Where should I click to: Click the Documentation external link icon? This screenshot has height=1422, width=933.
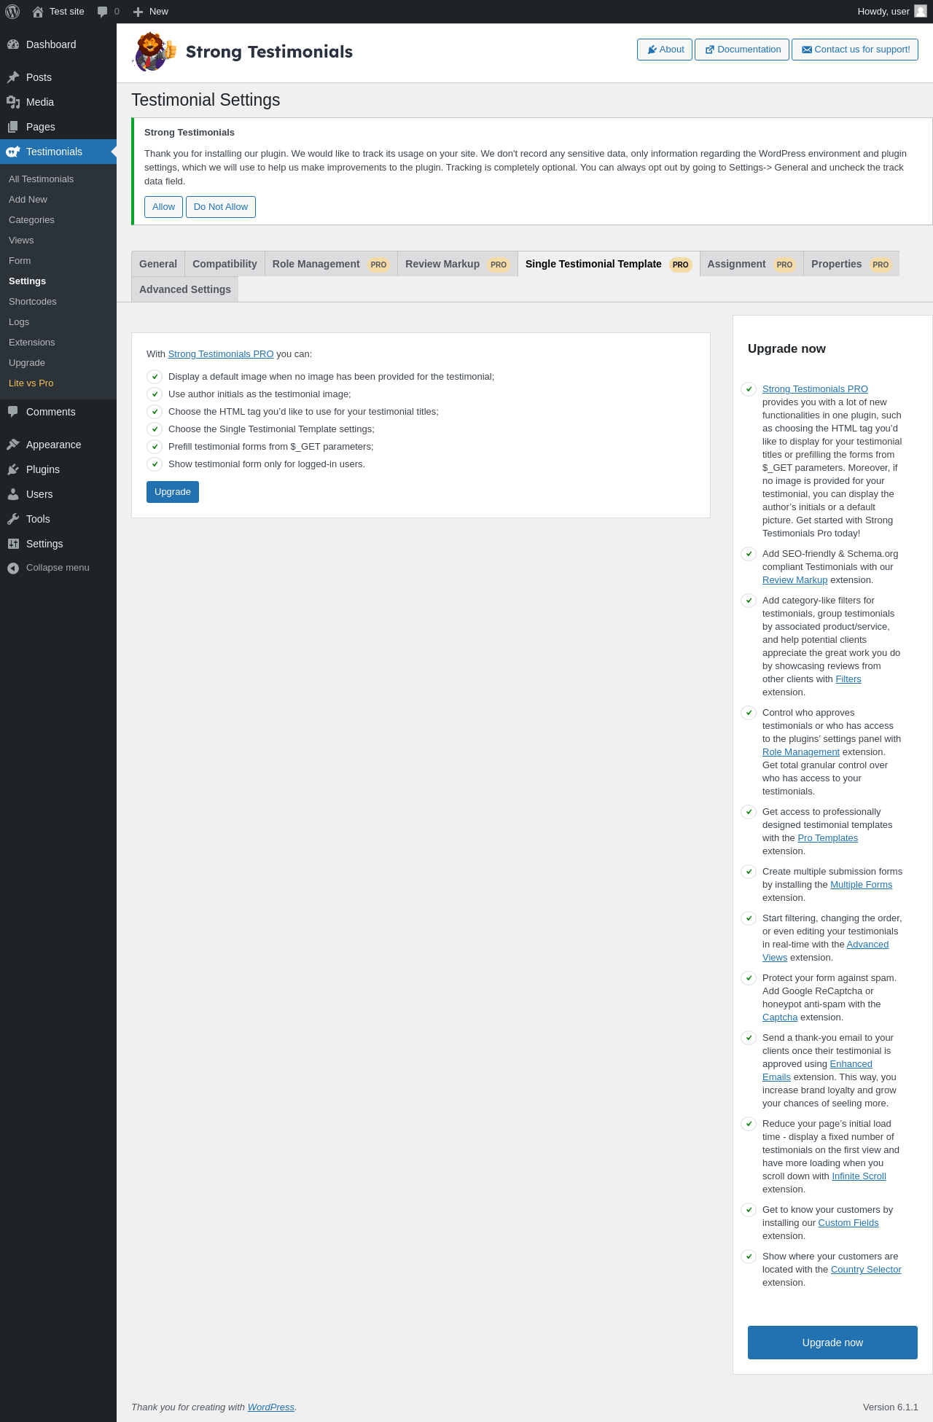click(709, 50)
